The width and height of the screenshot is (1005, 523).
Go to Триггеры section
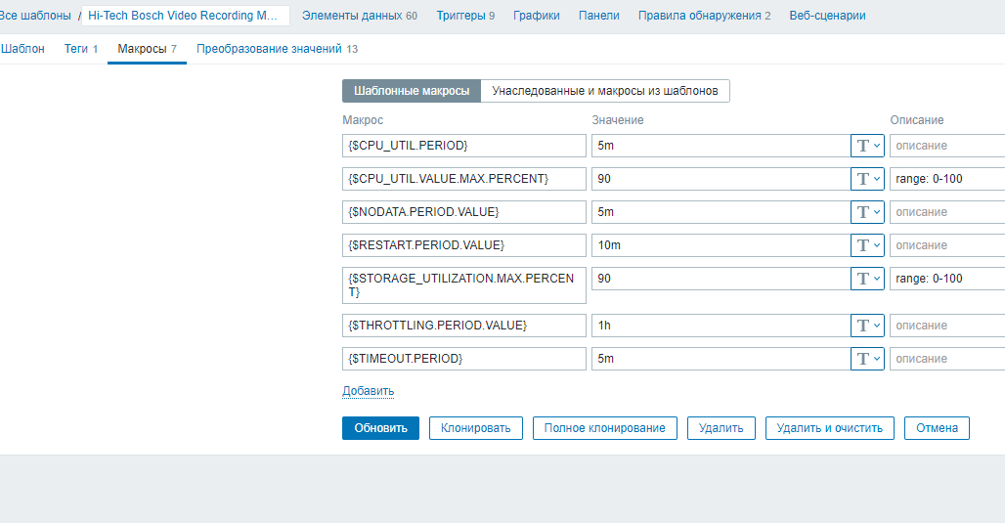coord(464,16)
